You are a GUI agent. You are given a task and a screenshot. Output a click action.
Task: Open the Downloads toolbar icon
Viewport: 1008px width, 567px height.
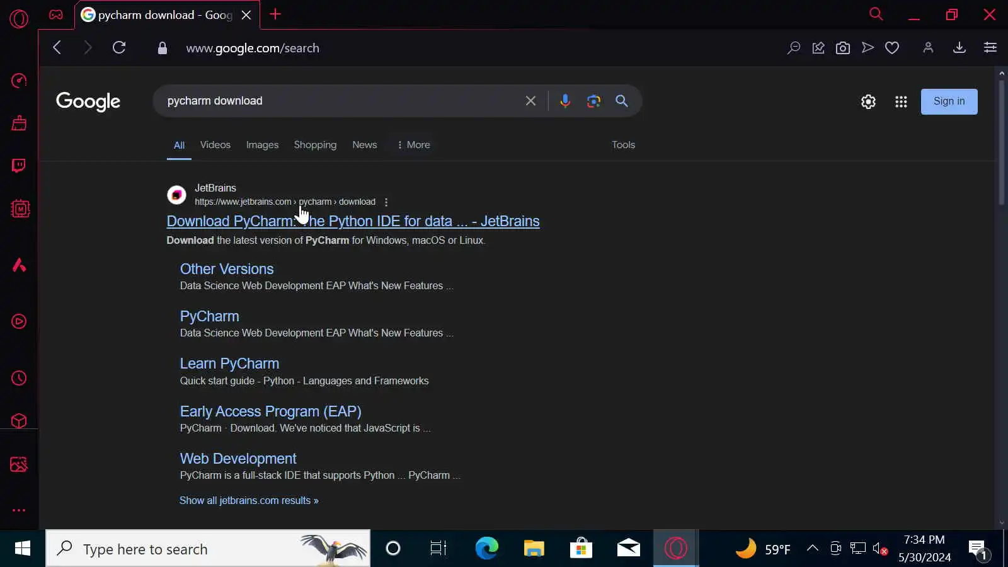click(959, 48)
